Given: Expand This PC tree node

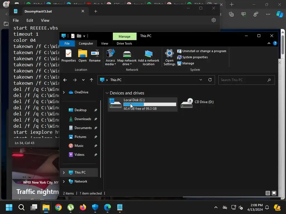Looking at the screenshot, I should pos(64,172).
